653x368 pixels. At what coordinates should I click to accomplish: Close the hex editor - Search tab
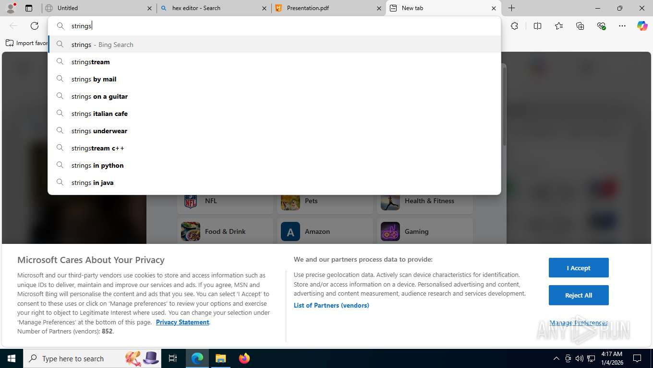click(x=265, y=8)
